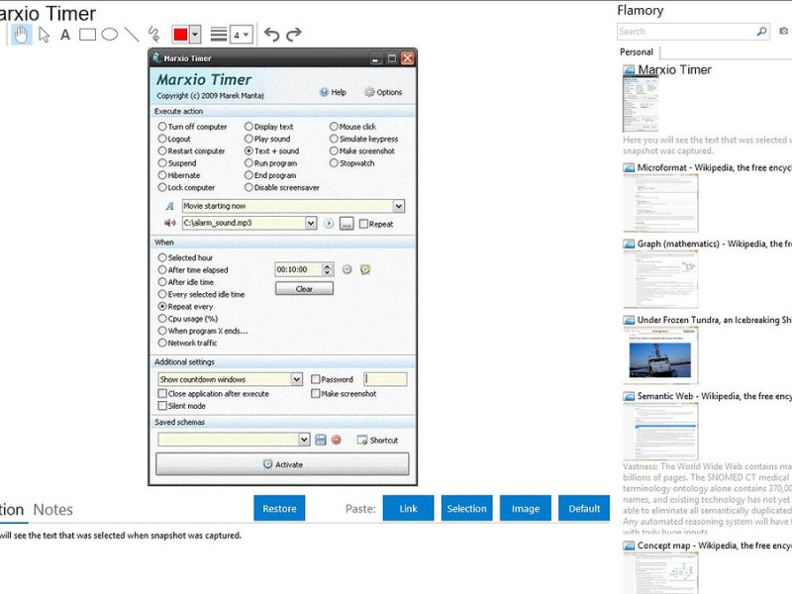
Task: Enable the Silent mode checkbox
Action: 162,405
